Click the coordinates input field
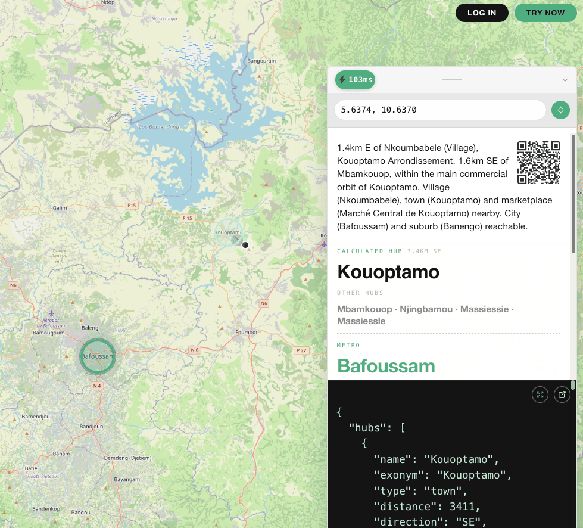The height and width of the screenshot is (528, 583). [x=440, y=110]
